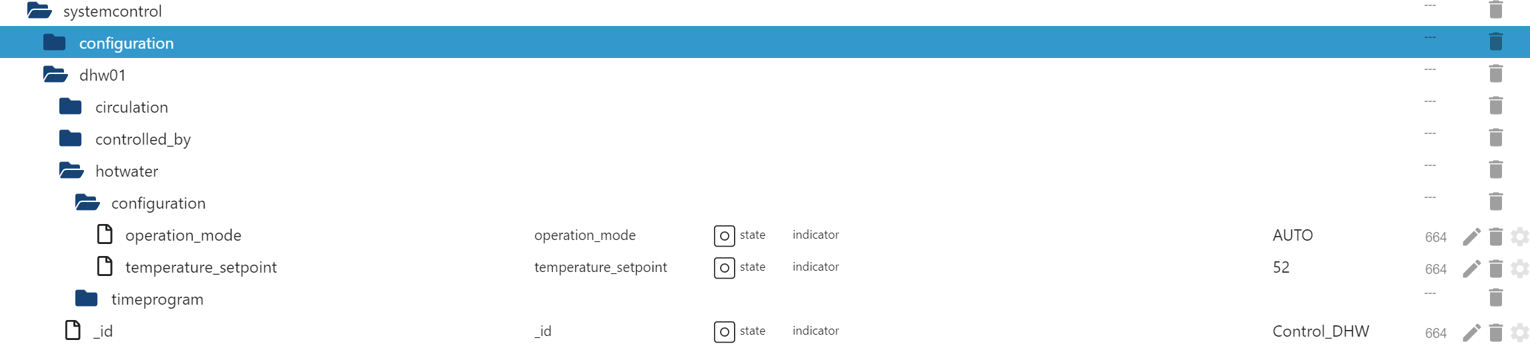Click the trash icon for dhw01 folder
Image resolution: width=1530 pixels, height=352 pixels.
[x=1496, y=73]
